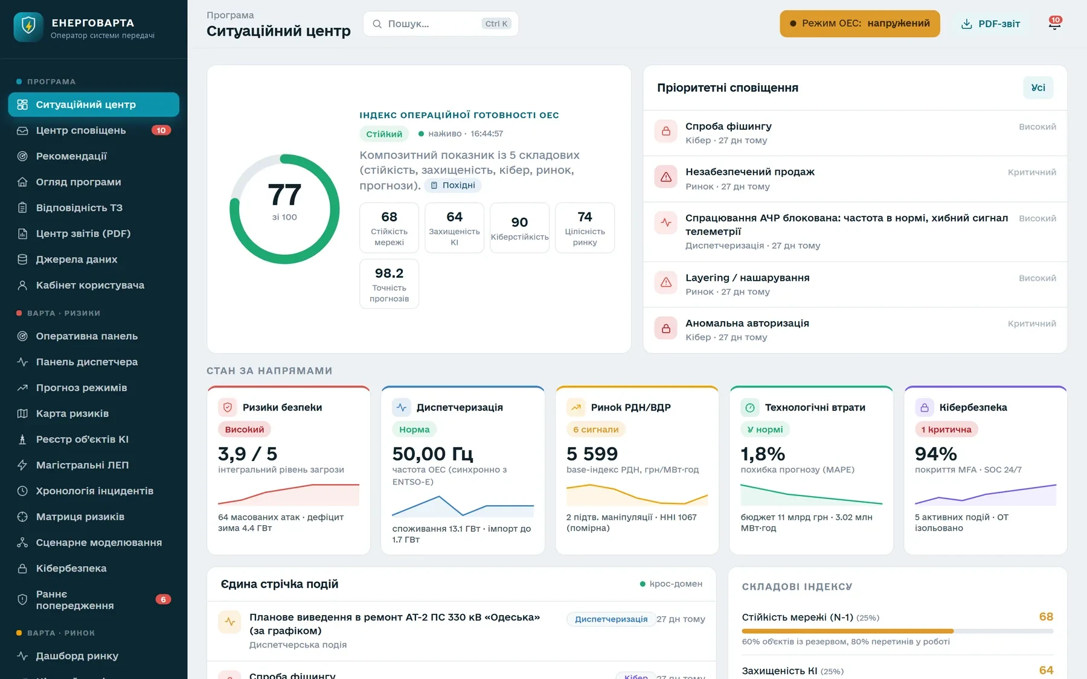Click the Кібербезпека 94% trend chart
1087x679 pixels.
pyautogui.click(x=986, y=494)
